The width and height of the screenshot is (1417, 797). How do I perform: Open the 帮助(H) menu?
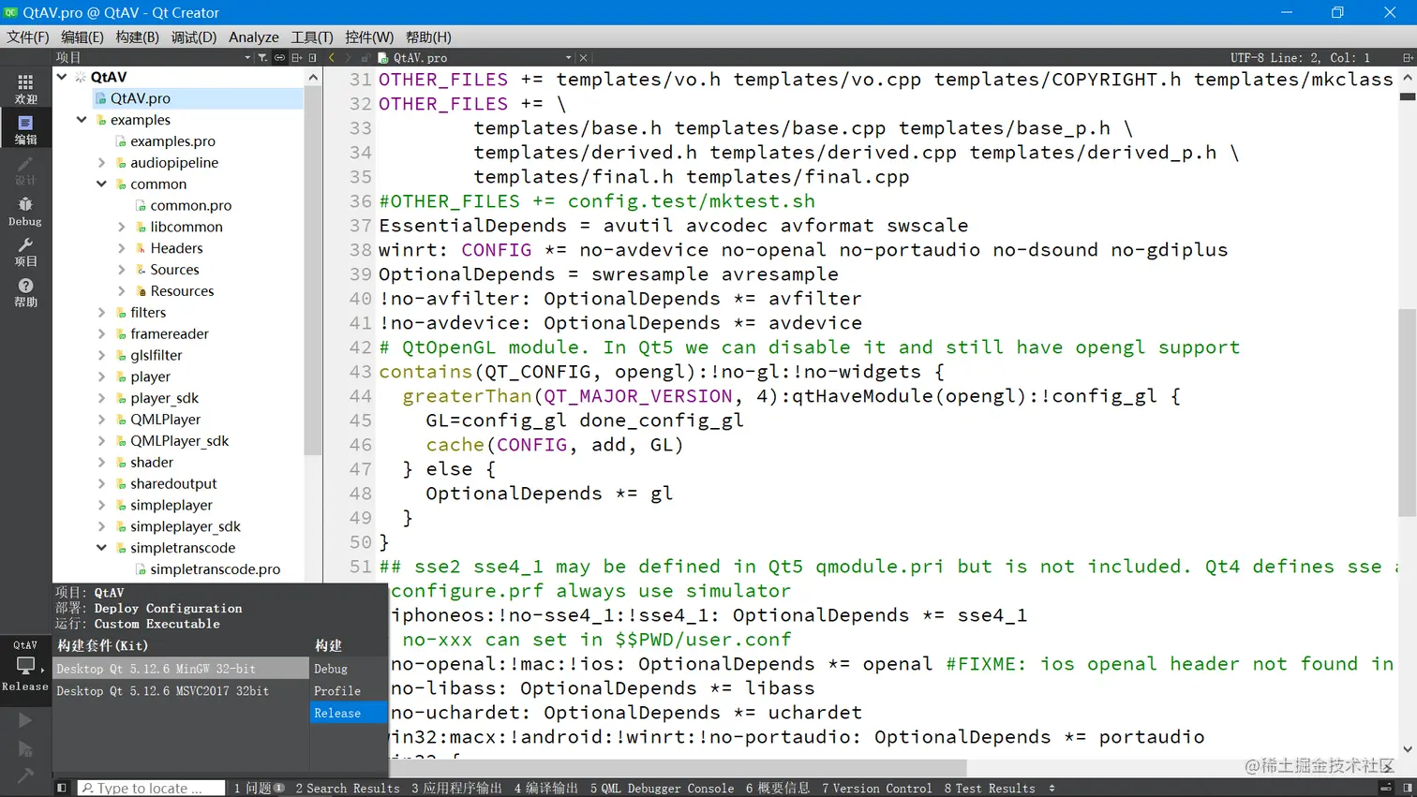pyautogui.click(x=428, y=37)
